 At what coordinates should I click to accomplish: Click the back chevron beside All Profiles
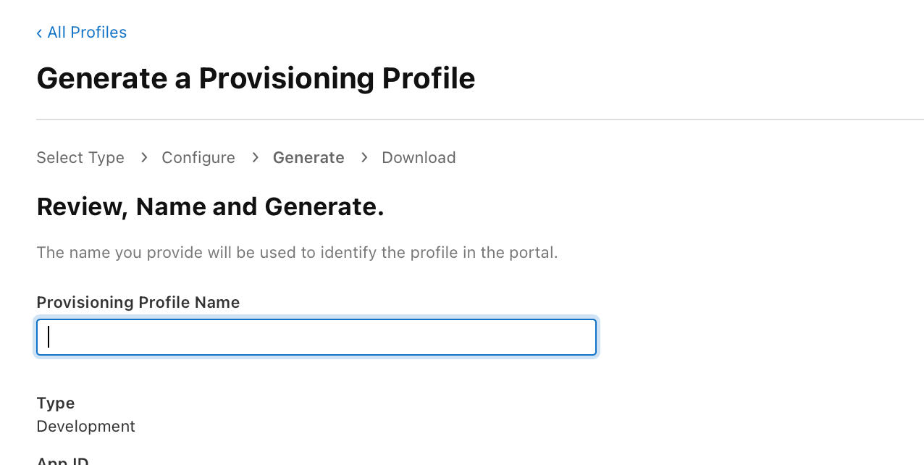point(39,33)
